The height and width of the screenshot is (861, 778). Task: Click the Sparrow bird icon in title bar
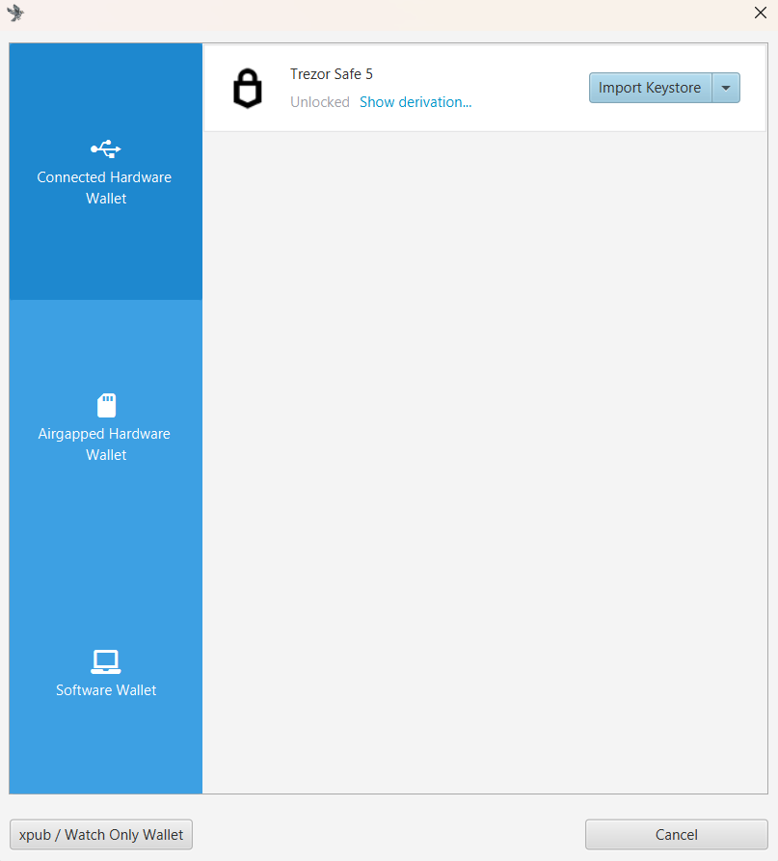coord(15,13)
